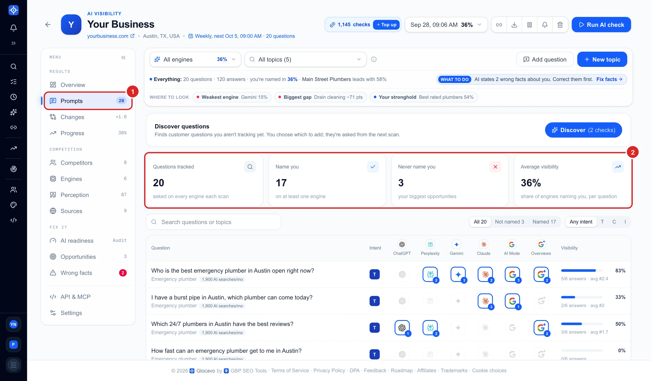Image resolution: width=651 pixels, height=381 pixels.
Task: Delete using the trash icon
Action: tap(560, 25)
